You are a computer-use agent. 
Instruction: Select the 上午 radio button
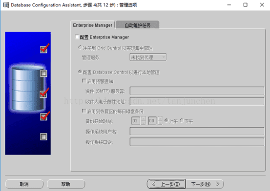[x=166, y=120]
